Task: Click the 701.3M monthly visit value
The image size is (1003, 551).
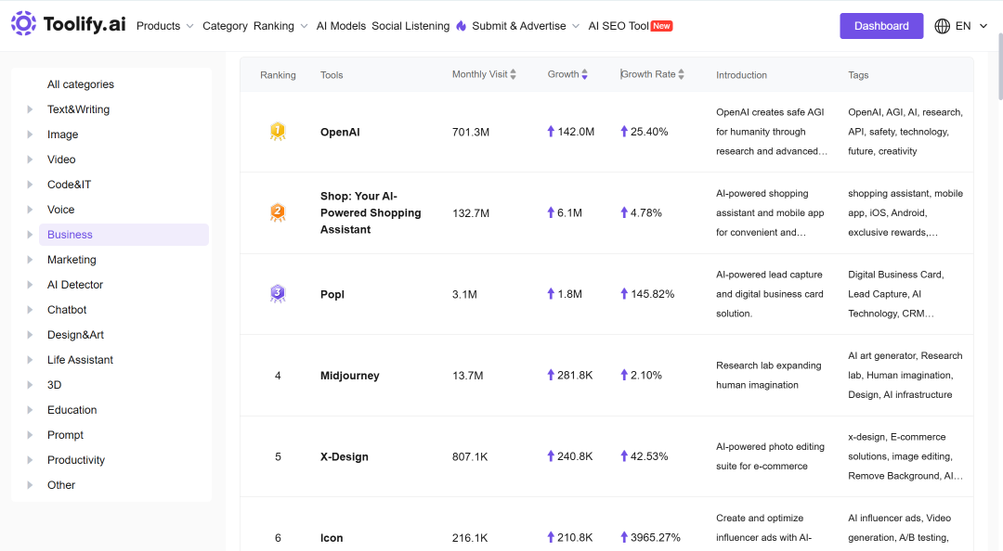Action: [471, 133]
